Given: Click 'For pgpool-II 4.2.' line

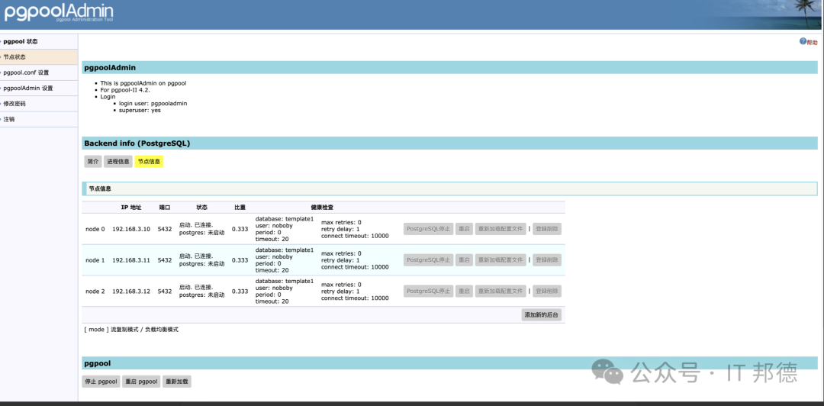Looking at the screenshot, I should [x=124, y=90].
